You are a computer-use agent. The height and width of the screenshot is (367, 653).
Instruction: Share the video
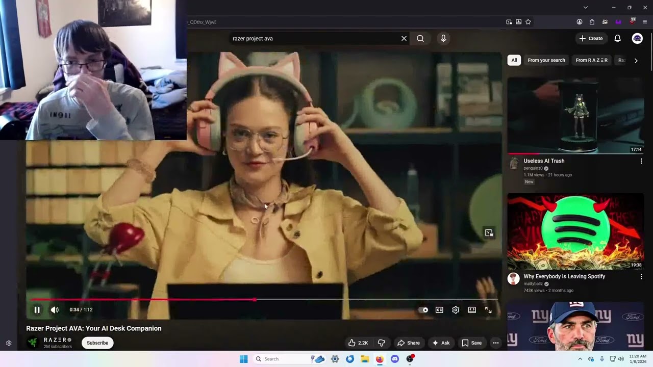[x=409, y=343]
